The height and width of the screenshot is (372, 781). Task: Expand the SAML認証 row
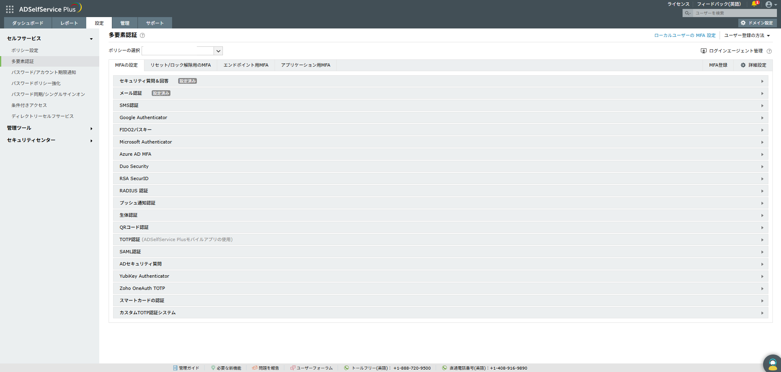point(441,252)
